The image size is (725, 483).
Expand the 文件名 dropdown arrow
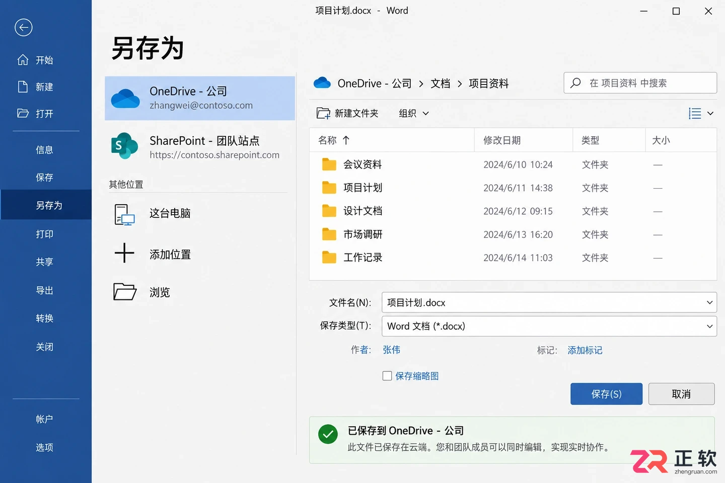pos(709,302)
